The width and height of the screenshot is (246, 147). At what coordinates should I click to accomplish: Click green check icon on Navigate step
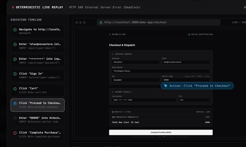click(15, 30)
